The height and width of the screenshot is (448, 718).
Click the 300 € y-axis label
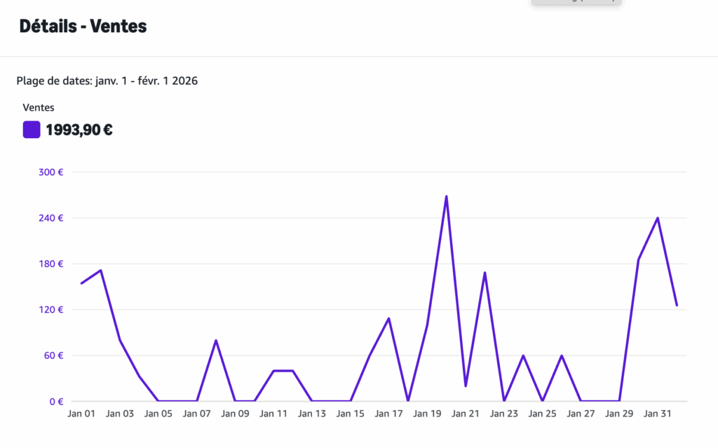(50, 172)
